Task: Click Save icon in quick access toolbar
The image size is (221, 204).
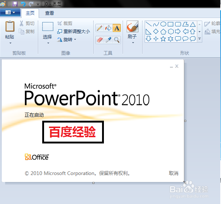Action: tap(15, 4)
